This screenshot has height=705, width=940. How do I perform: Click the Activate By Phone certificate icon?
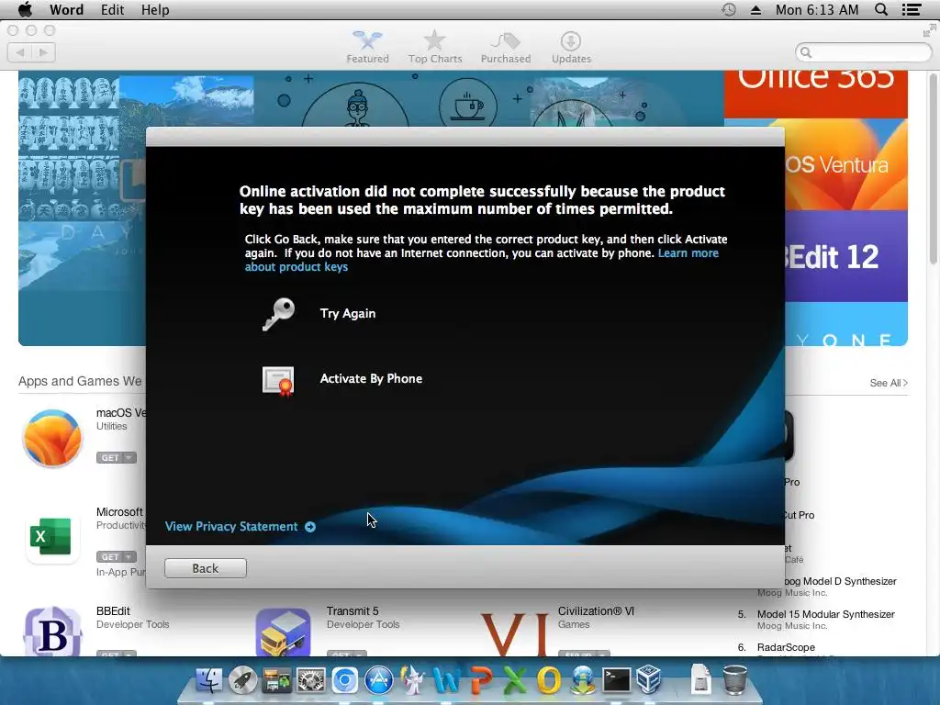[x=278, y=381]
